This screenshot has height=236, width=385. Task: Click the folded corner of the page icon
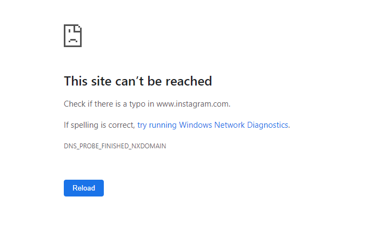pyautogui.click(x=78, y=28)
